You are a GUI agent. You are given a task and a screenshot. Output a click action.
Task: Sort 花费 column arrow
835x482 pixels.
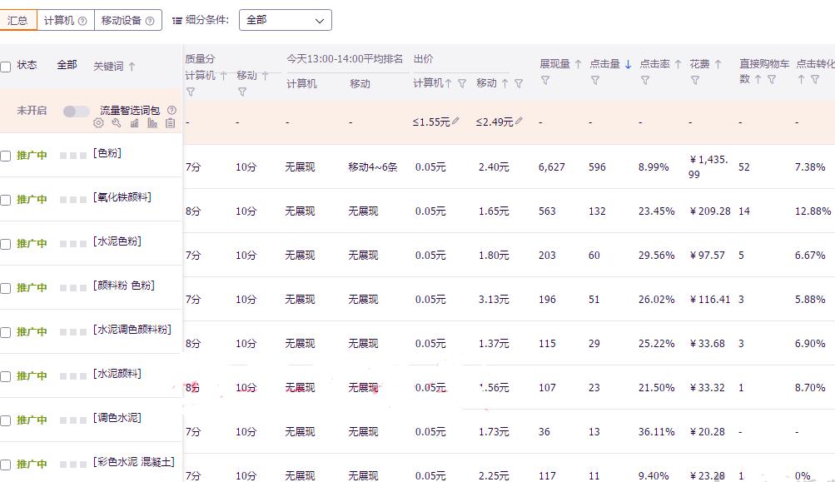click(x=718, y=64)
